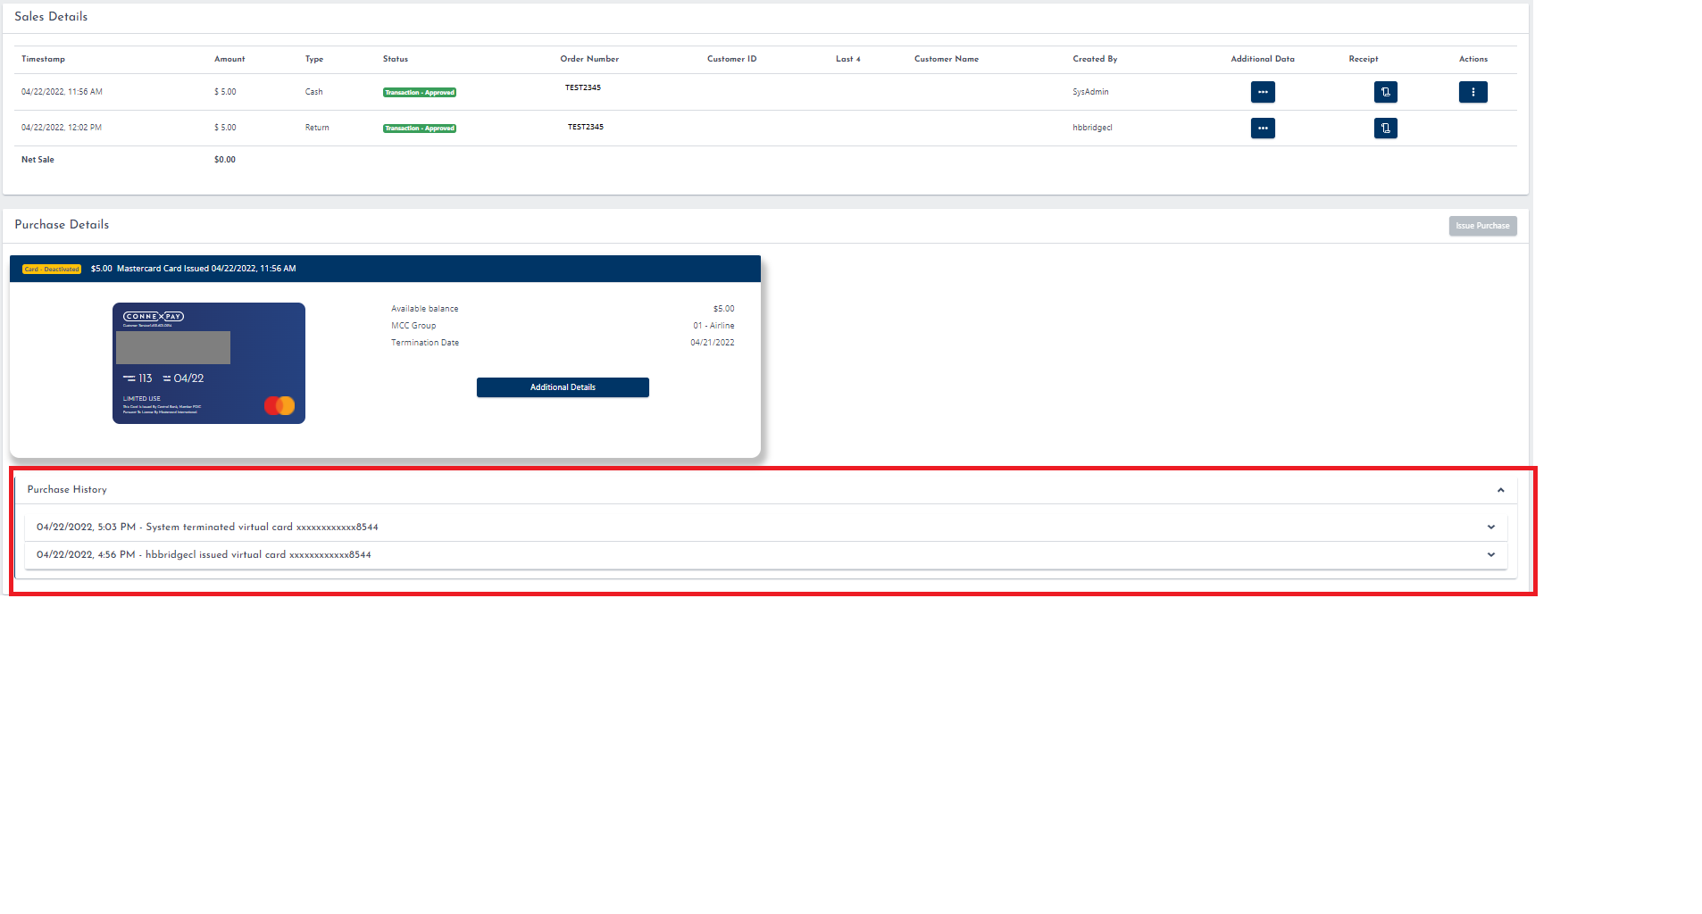Click the Status column header
This screenshot has width=1702, height=914.
(x=396, y=59)
